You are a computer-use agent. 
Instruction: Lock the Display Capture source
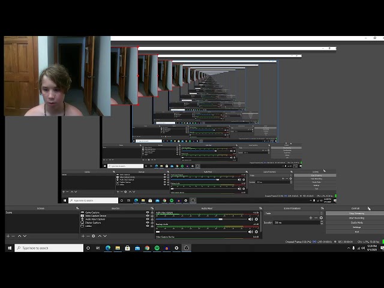[x=152, y=223]
